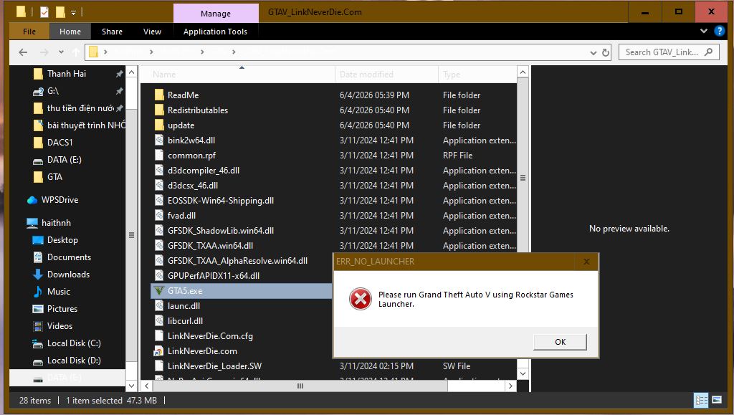Click the search magnifier icon
The image size is (734, 415).
pos(709,52)
